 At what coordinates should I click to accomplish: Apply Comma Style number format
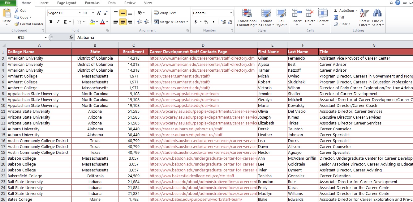coord(213,22)
